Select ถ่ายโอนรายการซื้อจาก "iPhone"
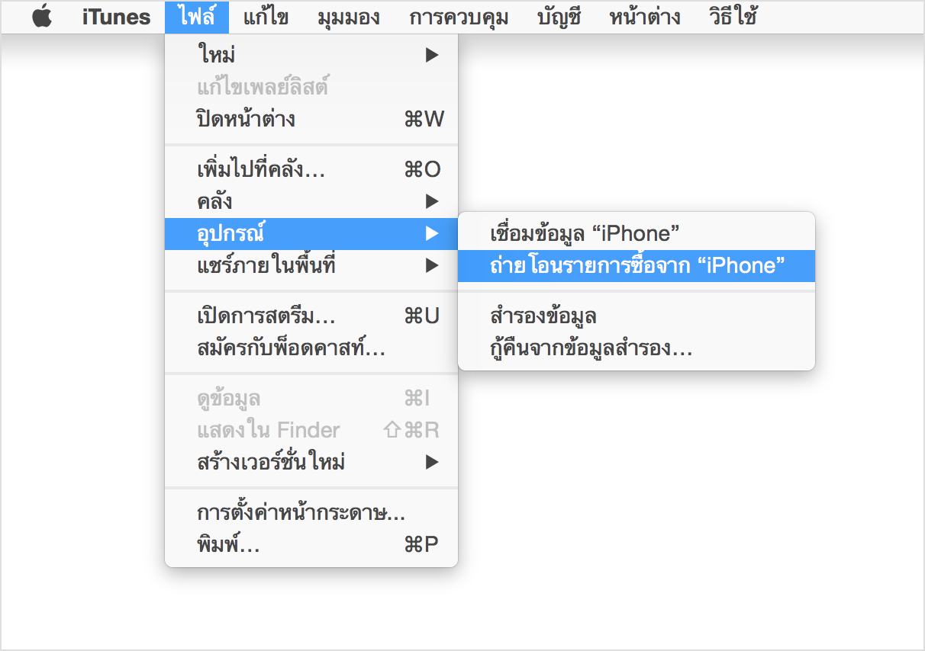Screen dimensions: 925x651 tap(637, 265)
